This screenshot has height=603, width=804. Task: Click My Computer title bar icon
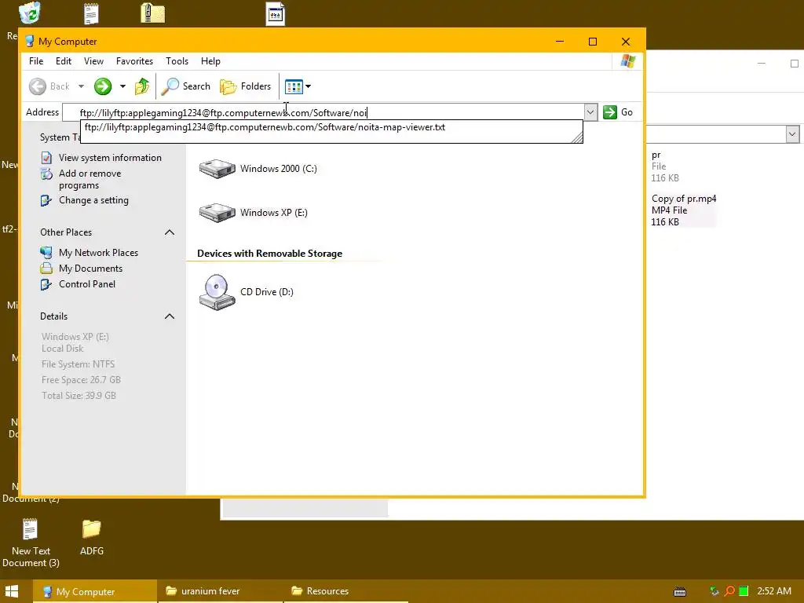(30, 42)
